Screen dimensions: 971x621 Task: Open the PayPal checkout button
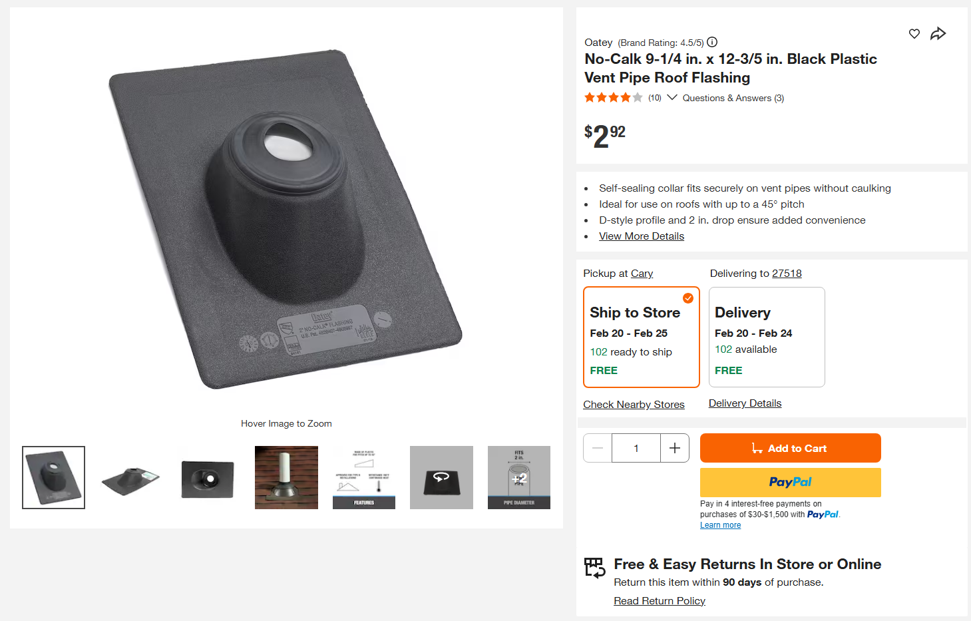pos(790,482)
